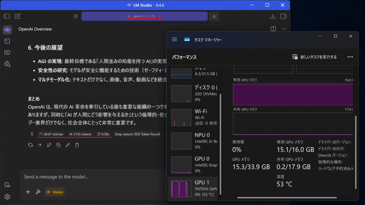The width and height of the screenshot is (365, 205).
Task: Minimize the LM Studio window
Action: coord(252,5)
